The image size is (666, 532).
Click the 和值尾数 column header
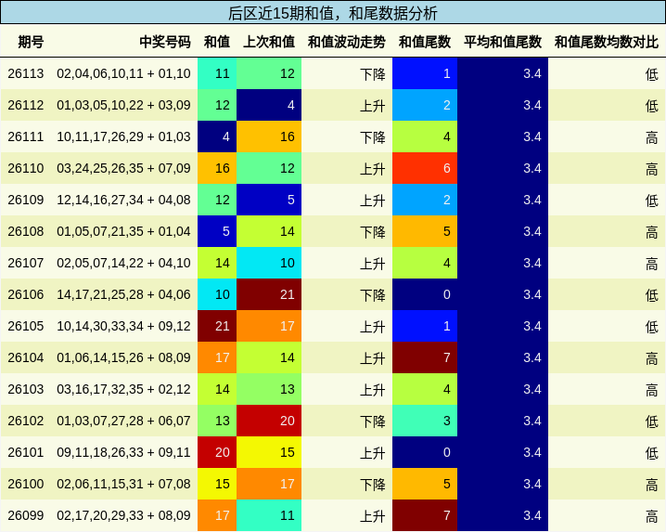(424, 42)
